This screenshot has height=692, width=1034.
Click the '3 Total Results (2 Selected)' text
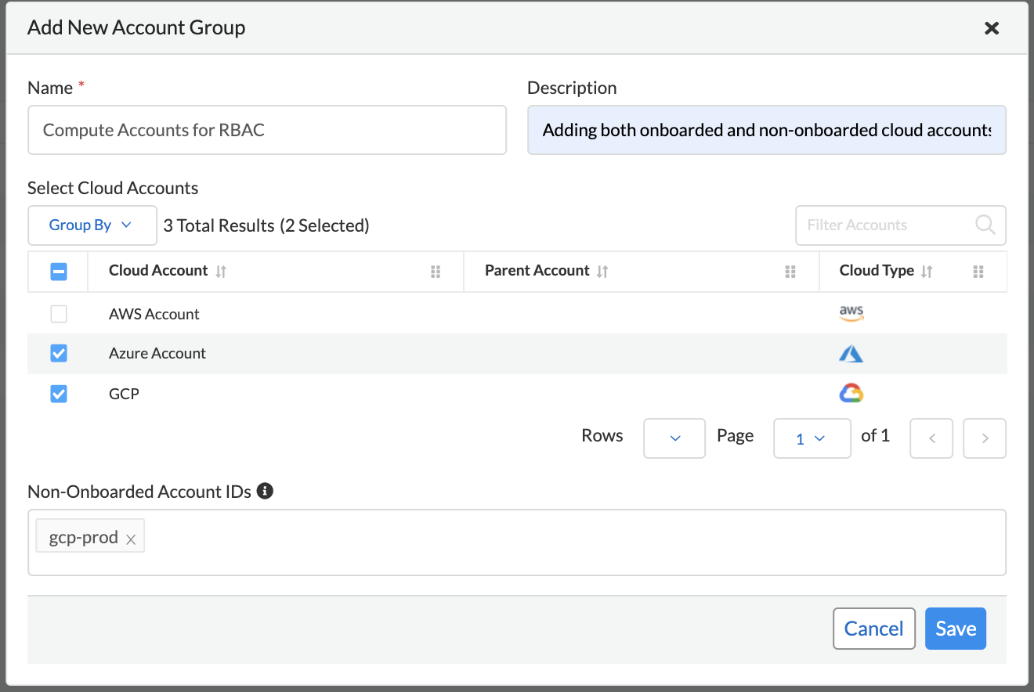click(266, 225)
